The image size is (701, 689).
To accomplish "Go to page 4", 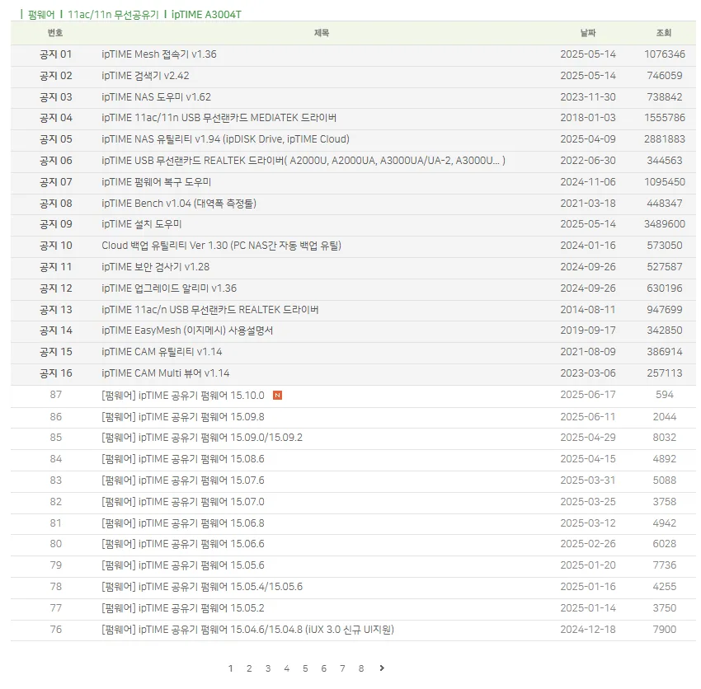I will (286, 669).
